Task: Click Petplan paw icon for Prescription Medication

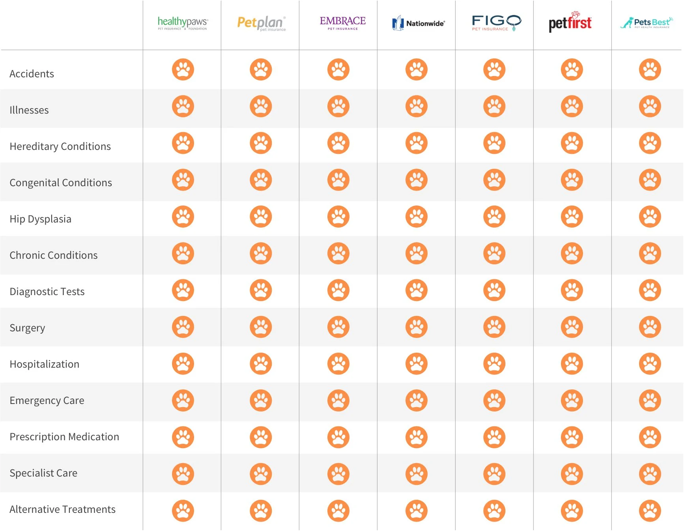Action: tap(261, 437)
